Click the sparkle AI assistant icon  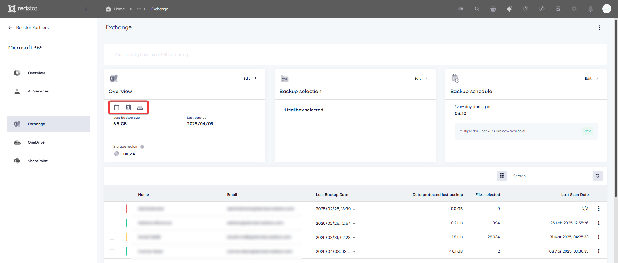click(x=509, y=9)
